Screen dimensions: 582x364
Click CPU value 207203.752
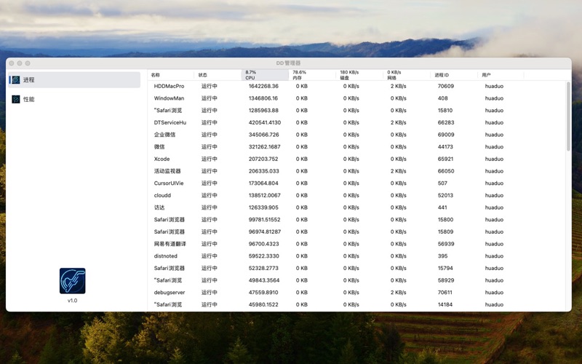(263, 159)
